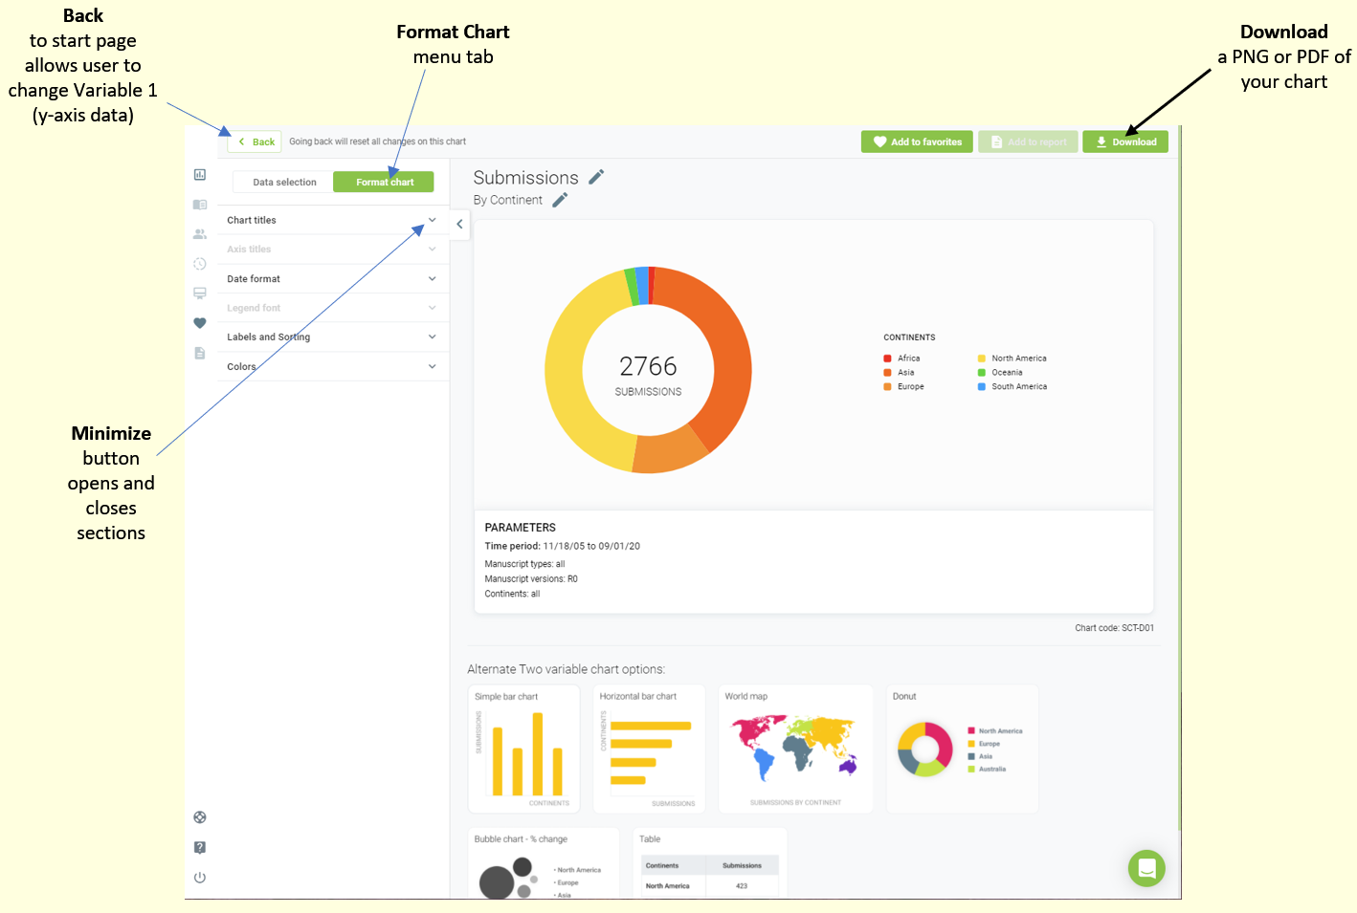Screen dimensions: 1357x913
Task: Expand the Labels and Sorting section
Action: point(333,337)
